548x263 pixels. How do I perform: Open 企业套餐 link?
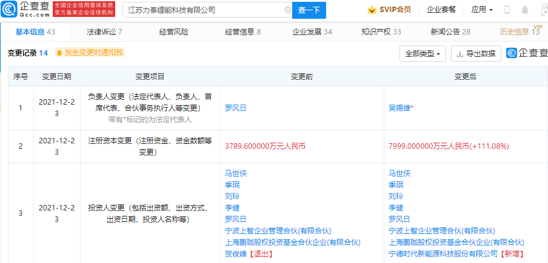tap(441, 10)
